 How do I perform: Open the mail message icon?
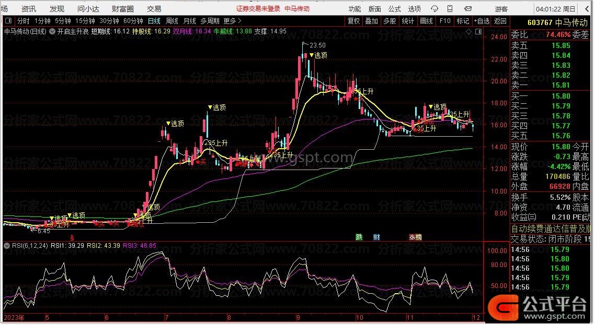coord(468,9)
